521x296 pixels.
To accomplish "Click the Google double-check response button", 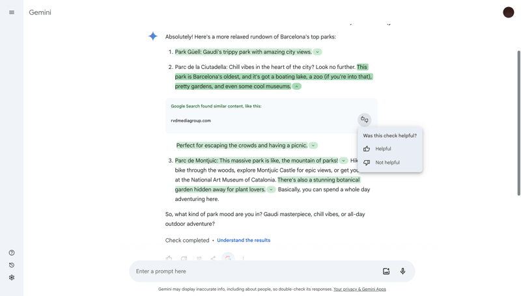I will click(228, 258).
